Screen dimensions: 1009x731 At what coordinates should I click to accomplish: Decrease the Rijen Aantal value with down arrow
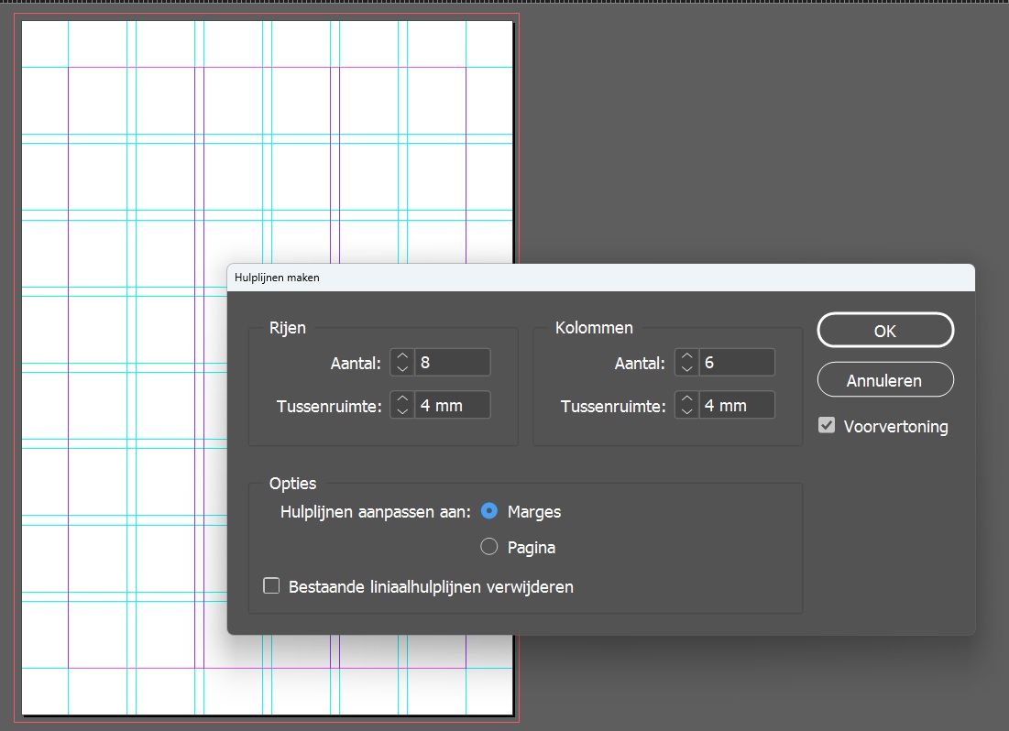[x=402, y=369]
